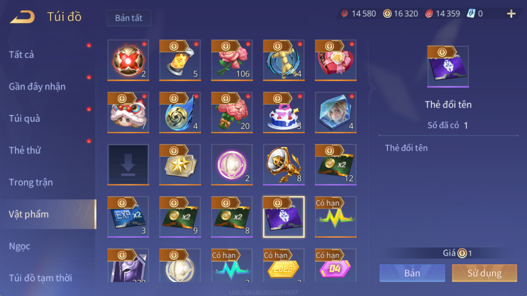Image resolution: width=527 pixels, height=296 pixels.
Task: Select the hero crystal portrait item
Action: pyautogui.click(x=335, y=112)
